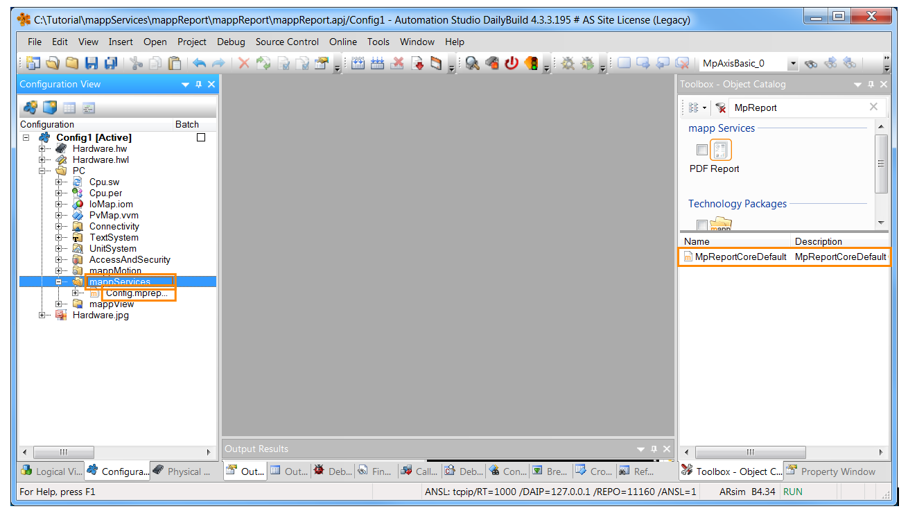Screen dimensions: 908x511
Task: Open the Breakpoints tab
Action: click(x=550, y=471)
